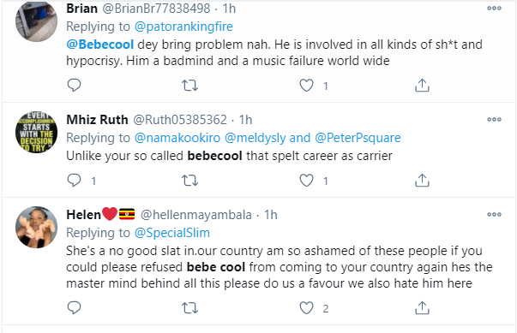
Task: Reply to Mhiz Ruth's tweet
Action: 74,181
